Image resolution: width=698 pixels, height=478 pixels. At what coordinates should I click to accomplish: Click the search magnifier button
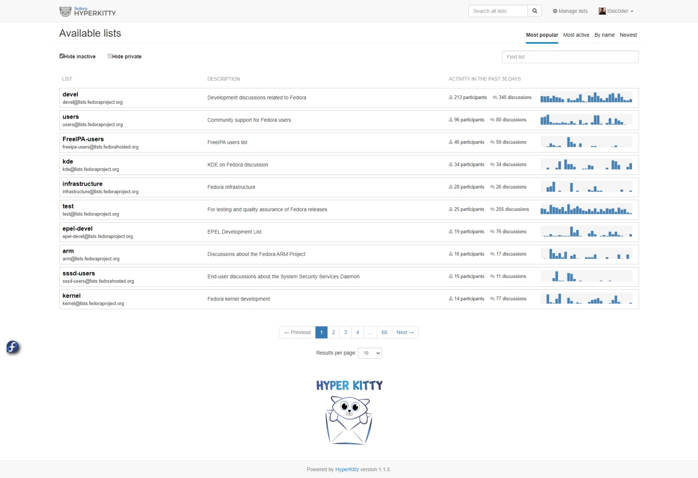tap(534, 11)
